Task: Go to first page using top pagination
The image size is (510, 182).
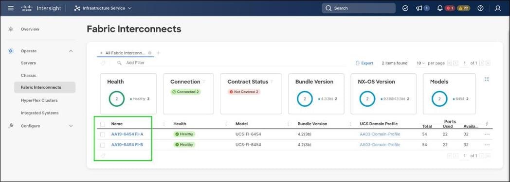Action: tap(450, 63)
